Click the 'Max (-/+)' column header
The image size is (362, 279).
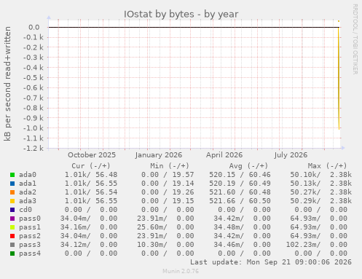(x=327, y=166)
